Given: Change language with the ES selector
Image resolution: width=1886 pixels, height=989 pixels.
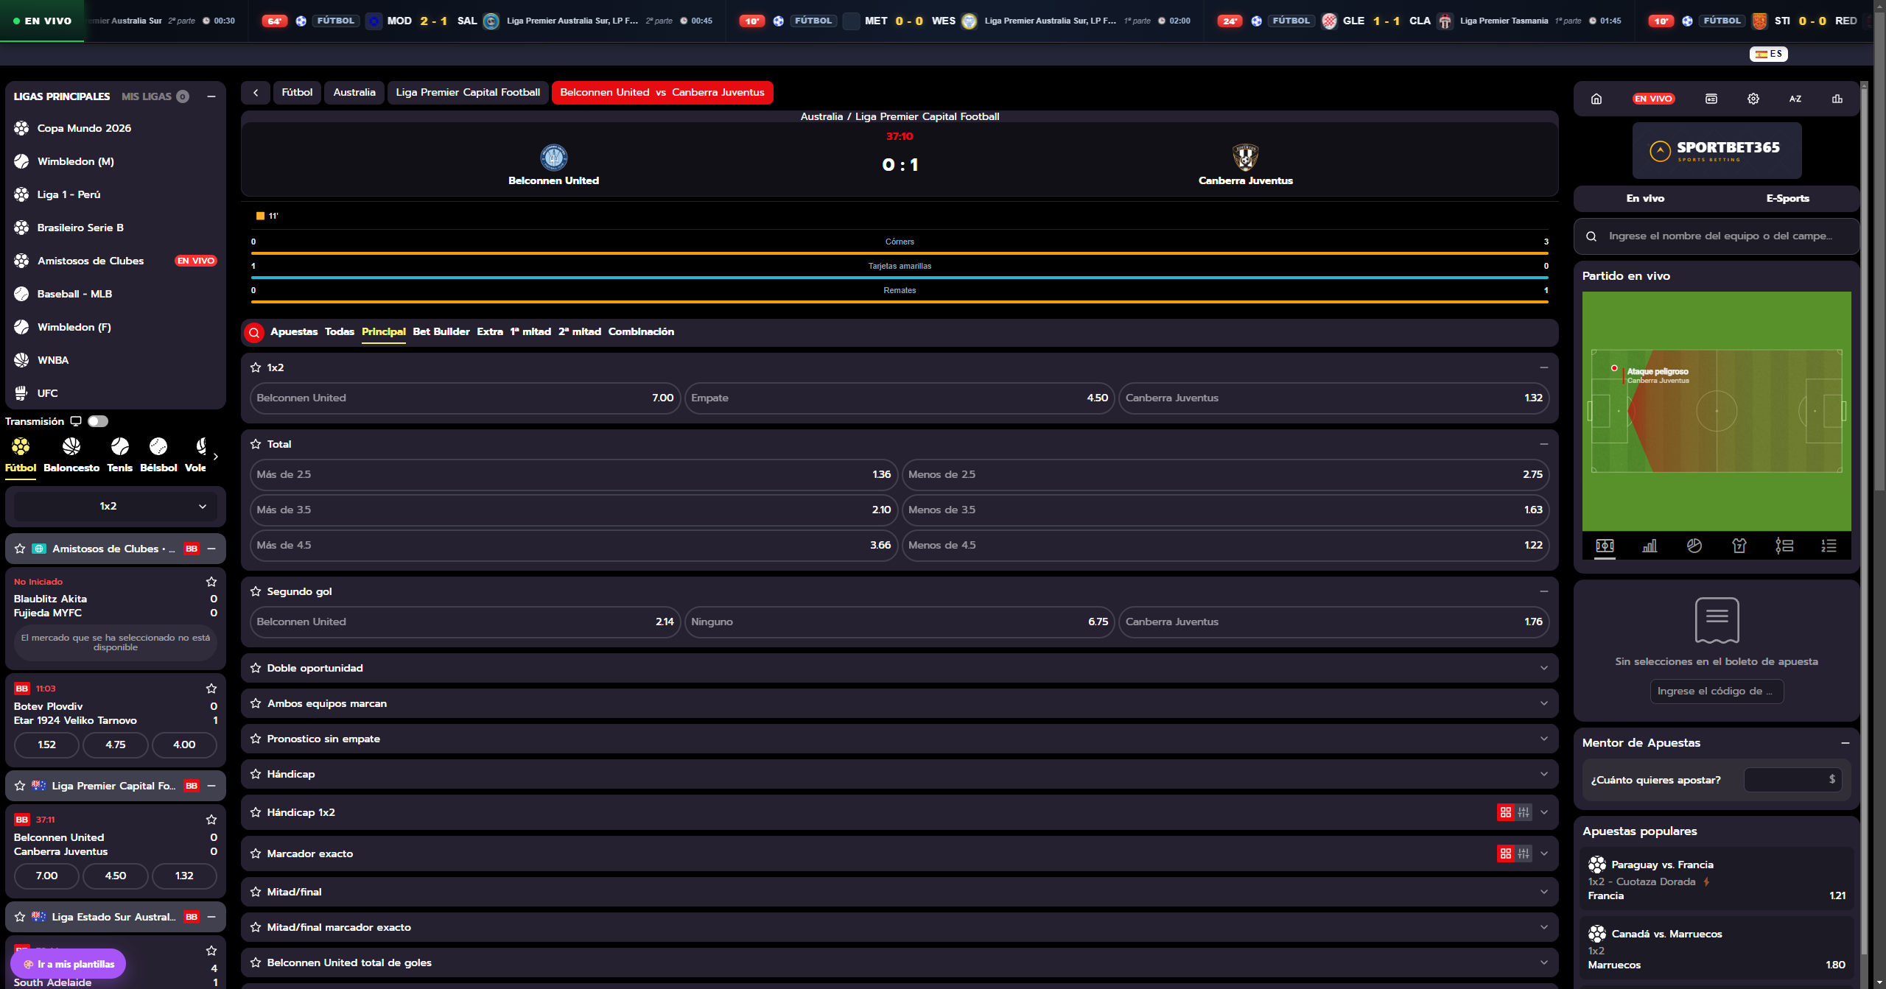Looking at the screenshot, I should pos(1769,54).
